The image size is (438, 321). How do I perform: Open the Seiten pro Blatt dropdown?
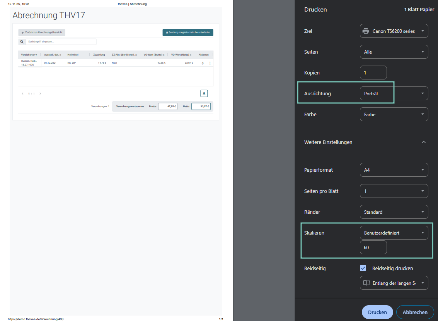(x=394, y=191)
